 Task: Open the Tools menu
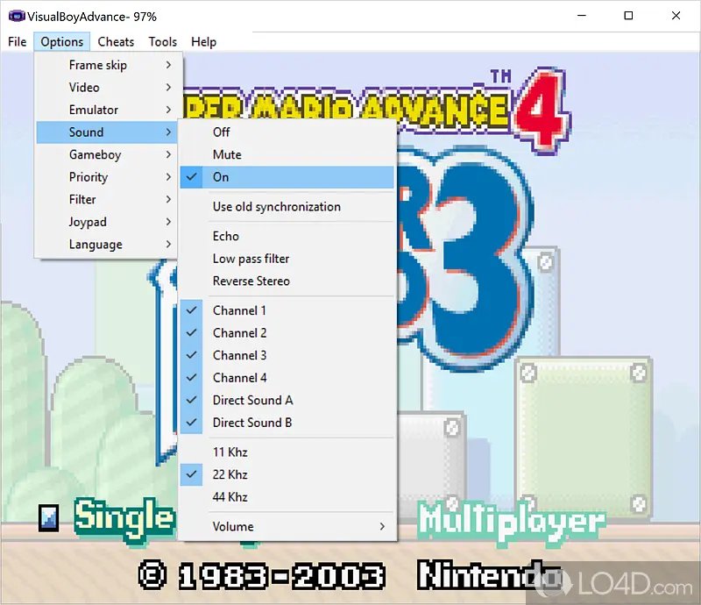[162, 41]
